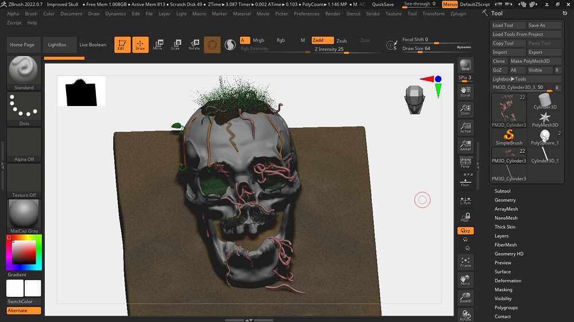Screen dimensions: 574x322
Task: Open the Render menu
Action: click(x=333, y=14)
